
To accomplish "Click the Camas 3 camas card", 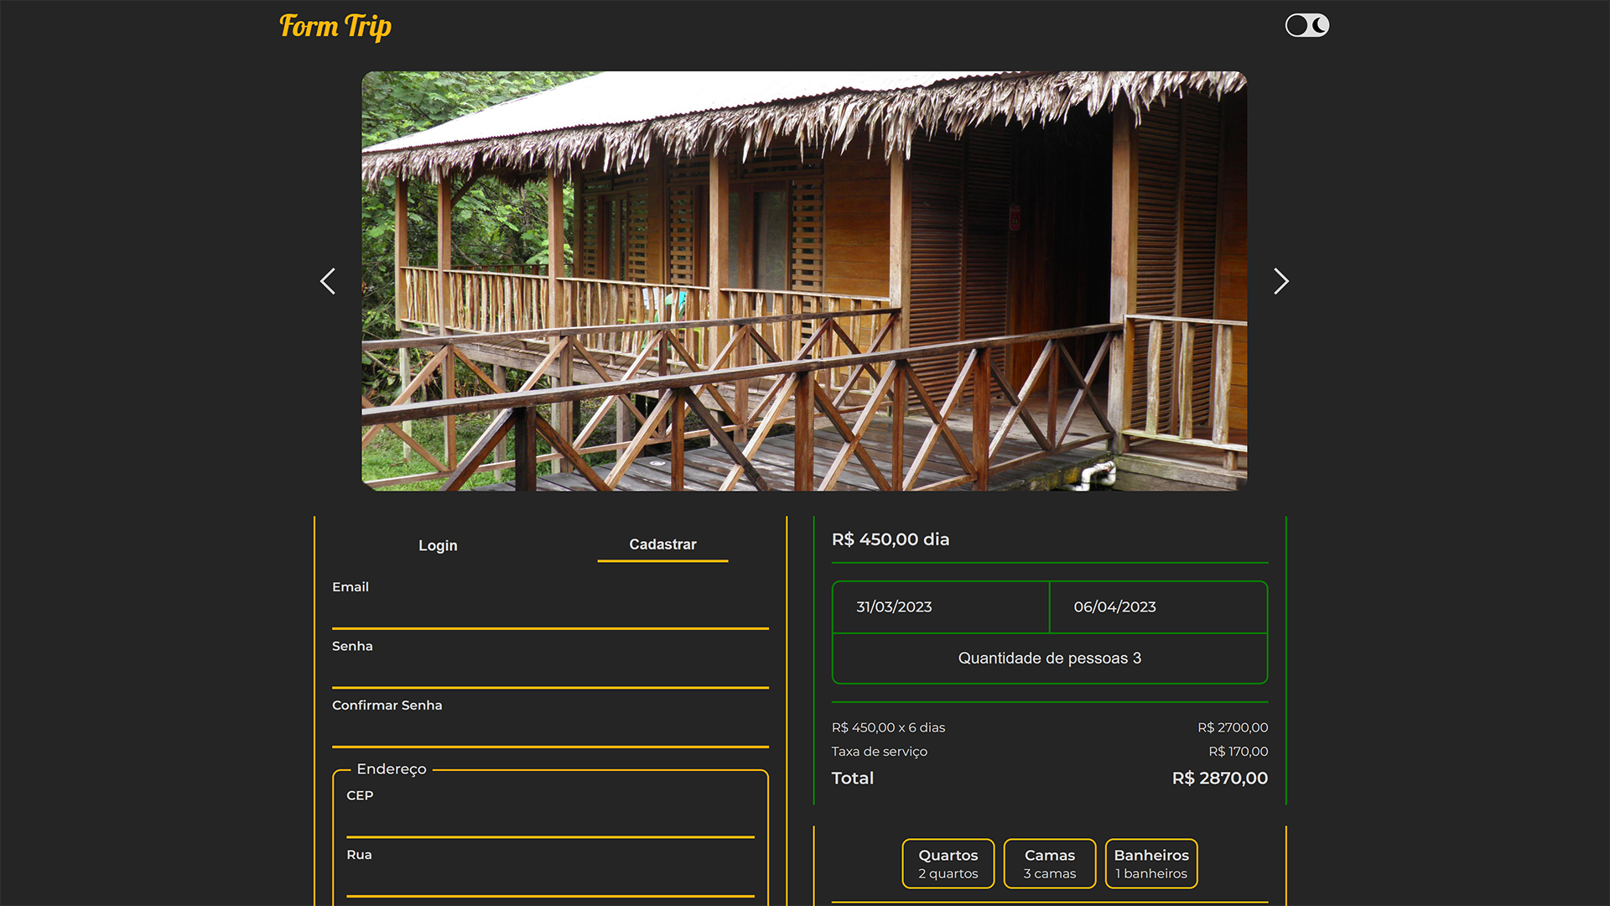I will 1050,863.
